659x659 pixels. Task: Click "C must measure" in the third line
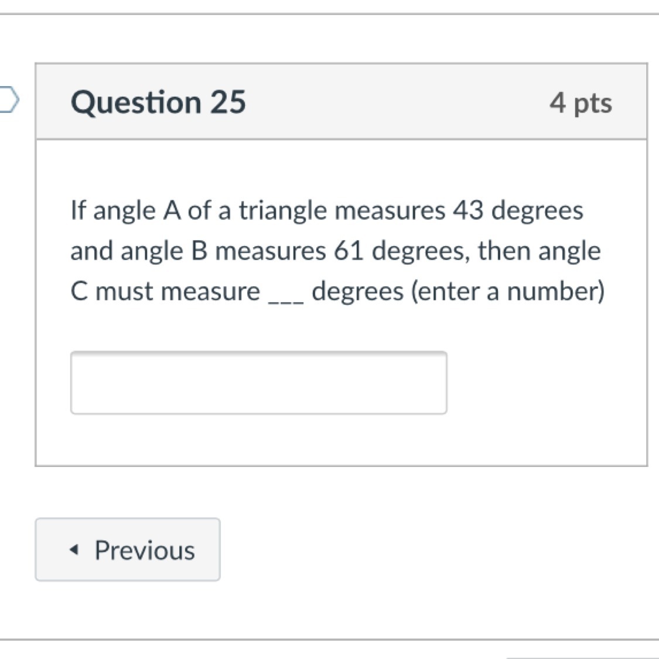pos(165,291)
